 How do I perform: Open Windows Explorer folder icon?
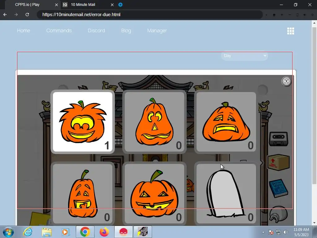(47, 232)
